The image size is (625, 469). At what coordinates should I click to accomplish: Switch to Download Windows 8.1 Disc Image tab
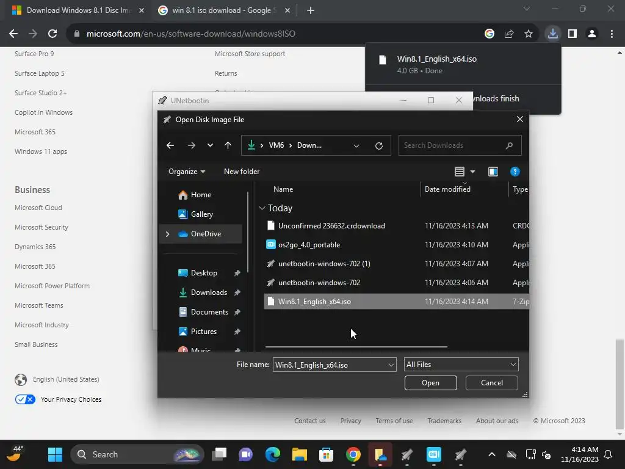pyautogui.click(x=78, y=10)
